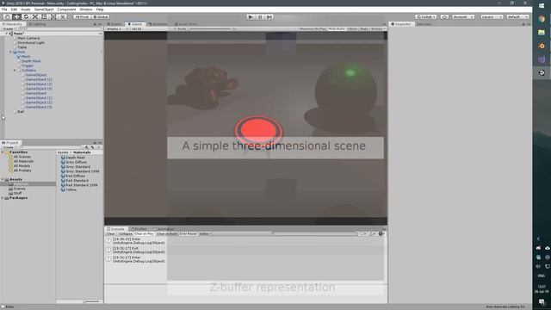
Task: Select the Grey Diffuse material
Action: [76, 162]
